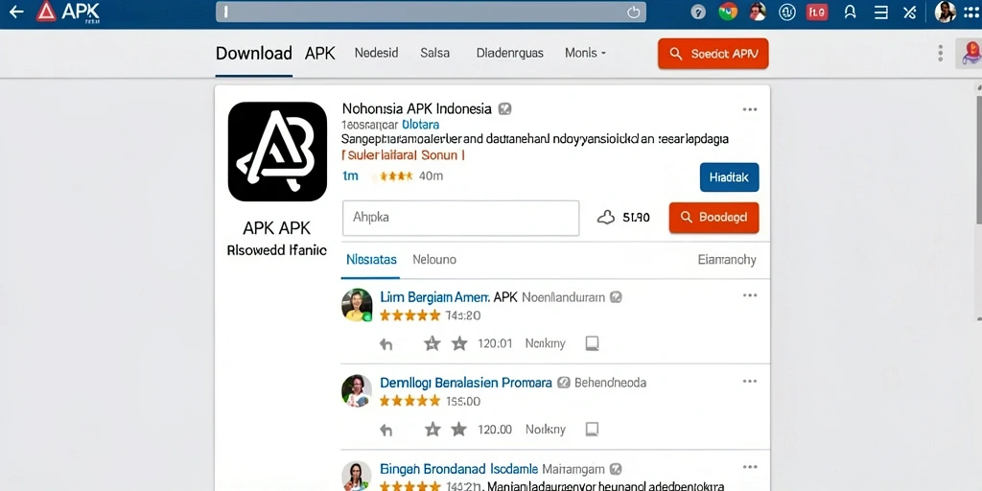
Task: Open Demllogı Benalasıen Promara reviewer name
Action: 466,382
